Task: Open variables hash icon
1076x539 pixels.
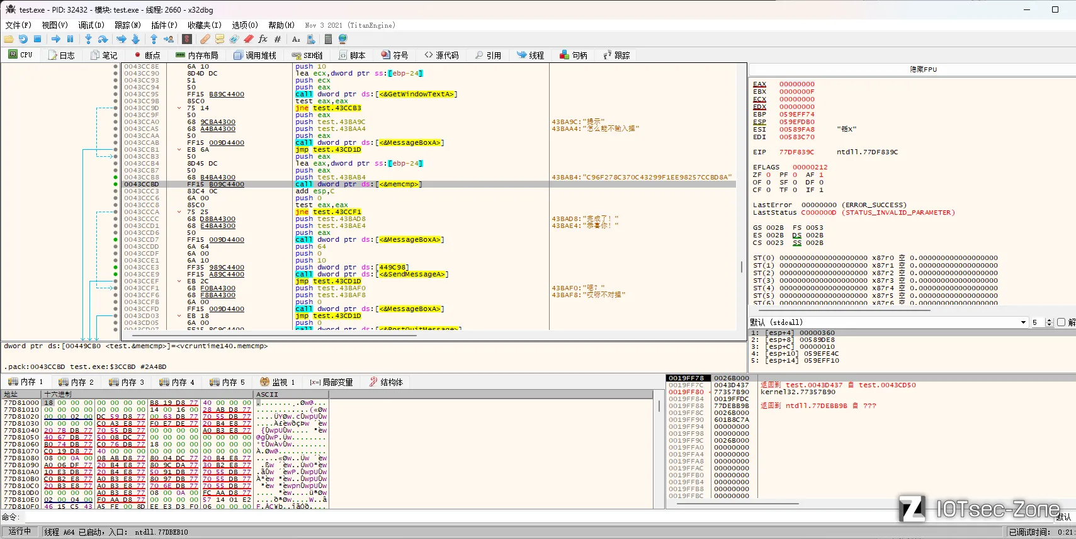Action: pos(278,39)
